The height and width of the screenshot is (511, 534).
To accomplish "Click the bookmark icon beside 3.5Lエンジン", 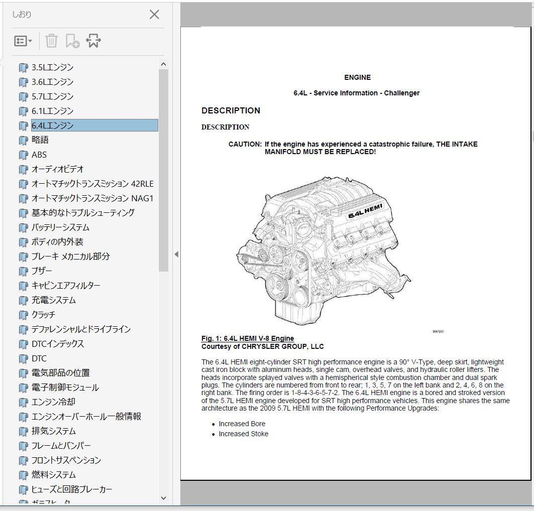I will tap(23, 68).
